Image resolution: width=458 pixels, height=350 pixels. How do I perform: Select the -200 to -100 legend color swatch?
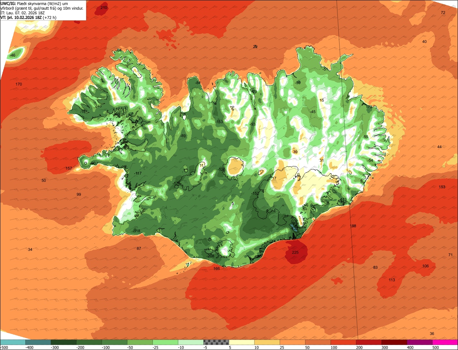tap(89, 342)
